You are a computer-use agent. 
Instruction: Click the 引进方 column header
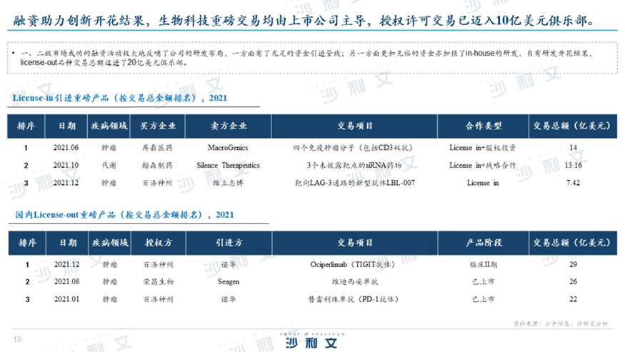(x=229, y=242)
